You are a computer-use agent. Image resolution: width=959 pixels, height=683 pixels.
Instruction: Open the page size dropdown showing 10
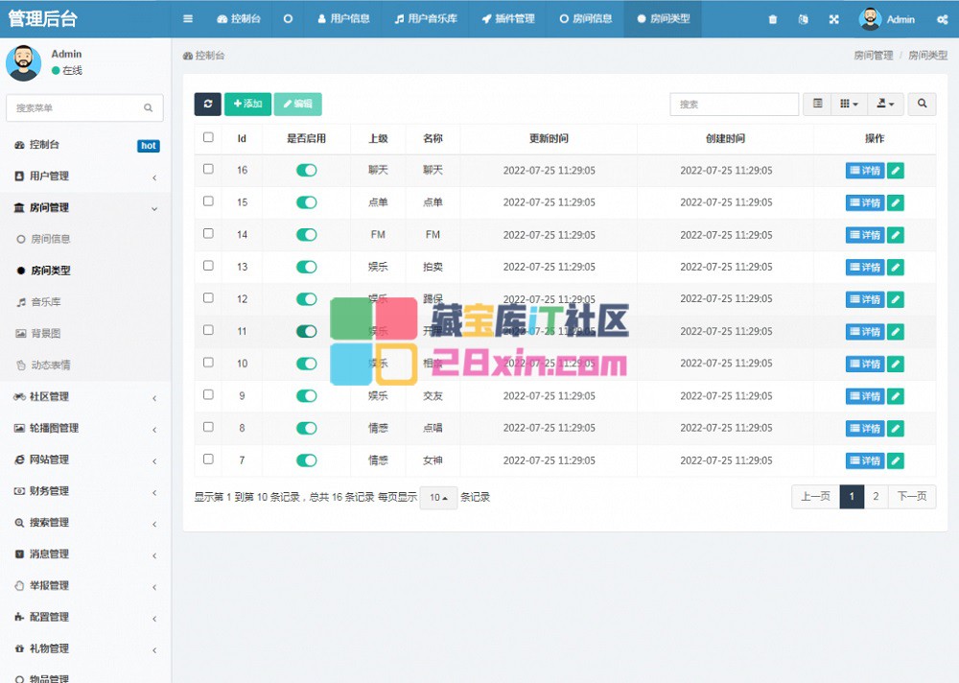[x=438, y=498]
